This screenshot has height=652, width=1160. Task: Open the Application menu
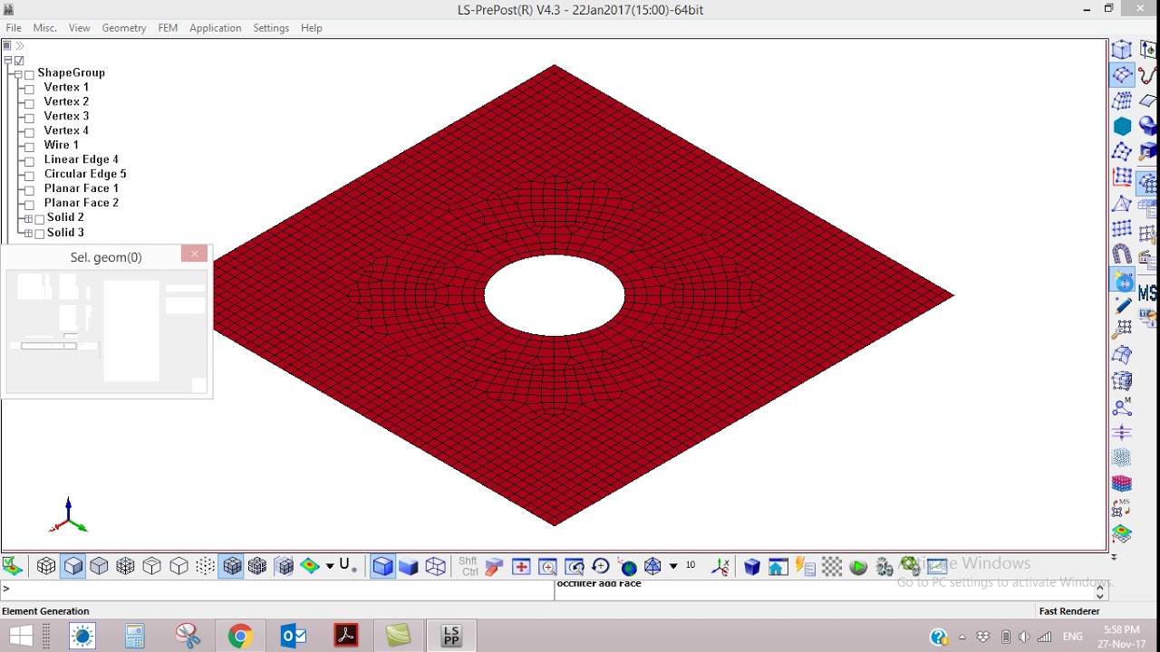click(216, 28)
